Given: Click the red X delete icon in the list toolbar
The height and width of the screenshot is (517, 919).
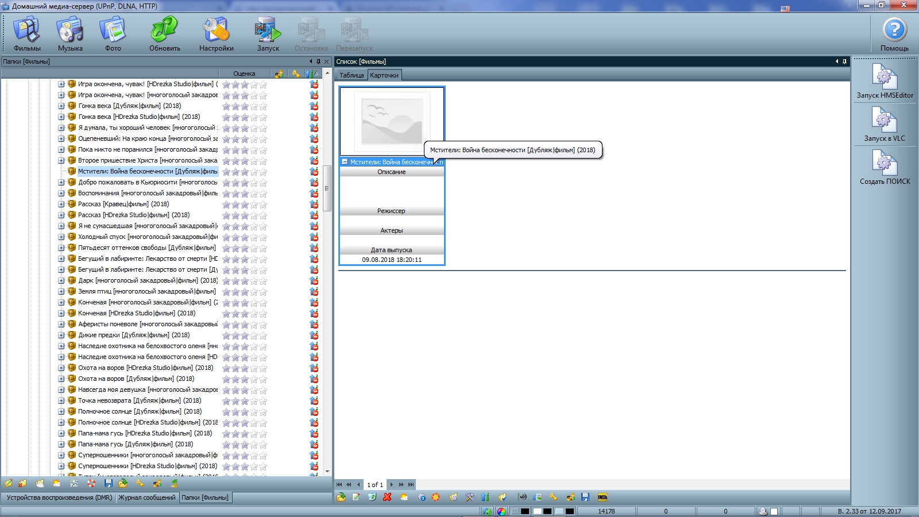Looking at the screenshot, I should click(x=387, y=497).
